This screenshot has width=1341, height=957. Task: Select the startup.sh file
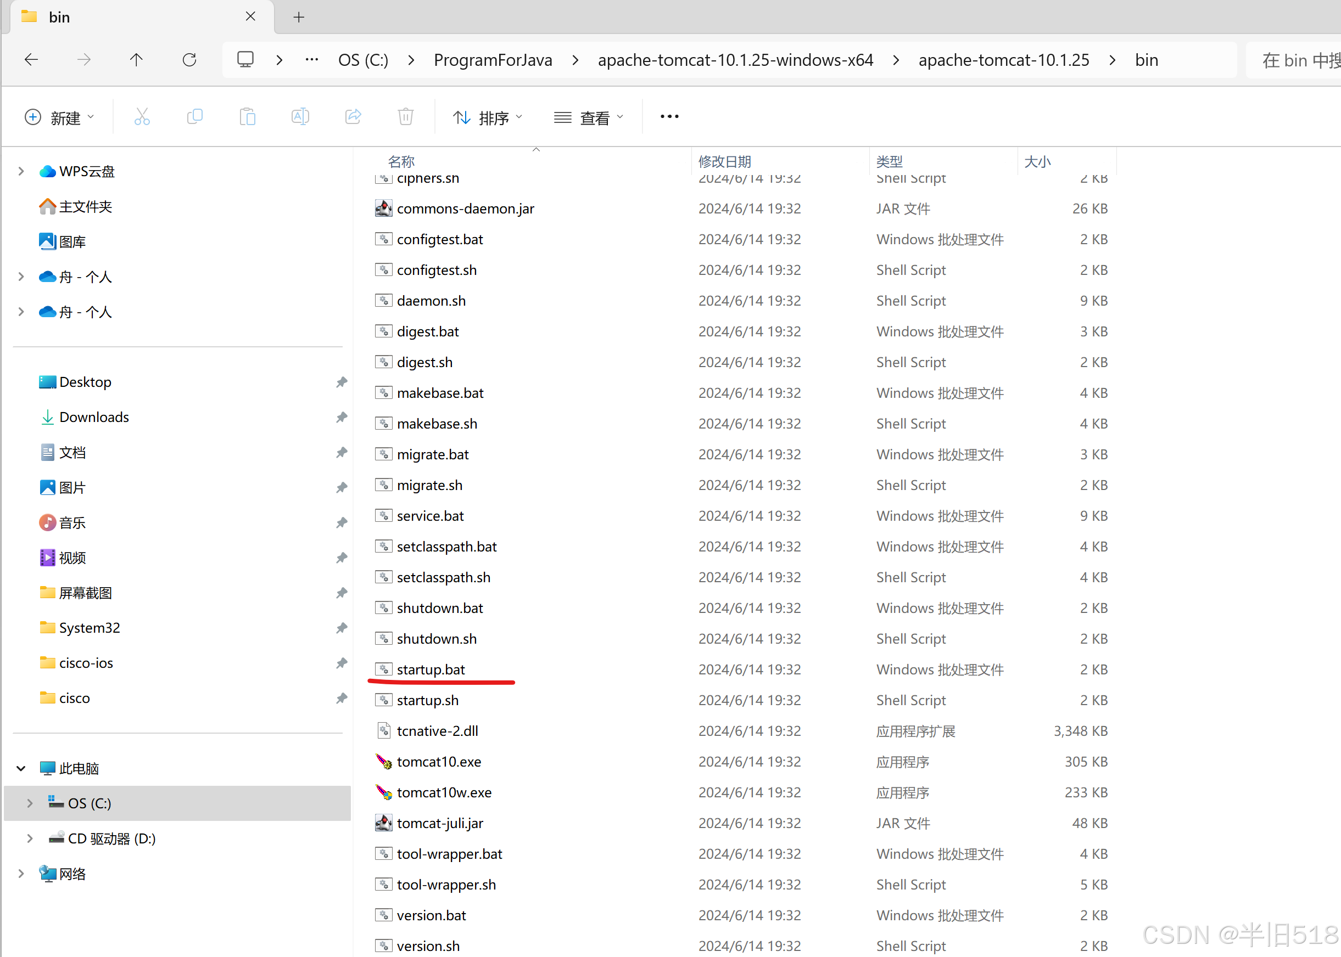[428, 700]
